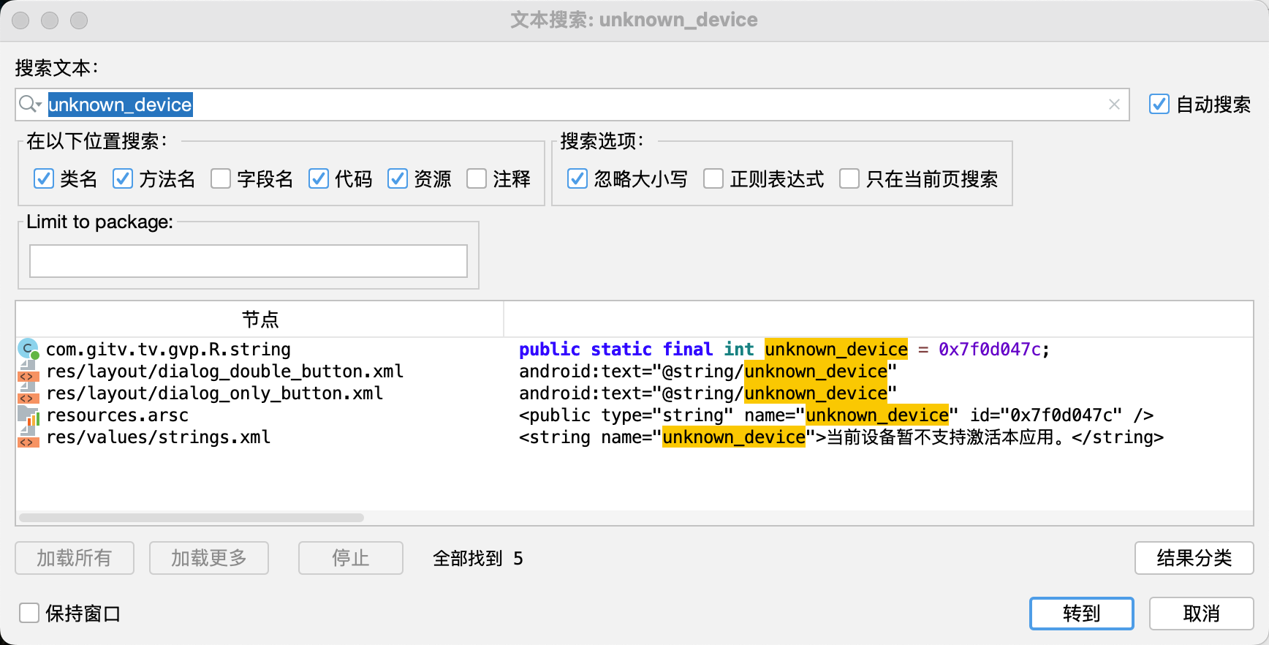Click XML file icon for dialog_double_button.xml
This screenshot has height=645, width=1269.
click(x=29, y=371)
